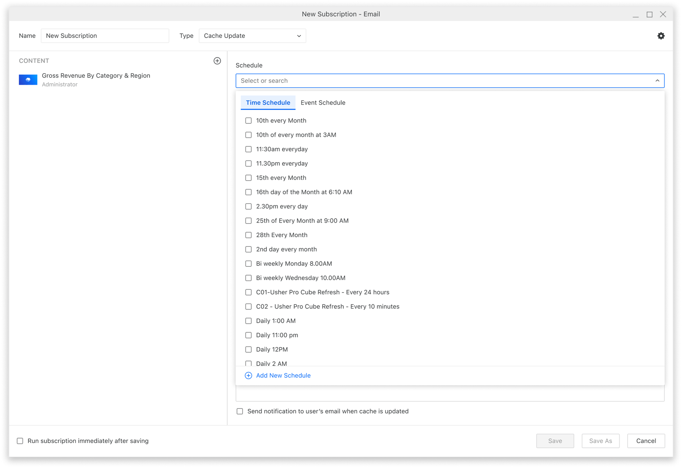Open the settings gear icon
The width and height of the screenshot is (682, 468).
tap(661, 36)
